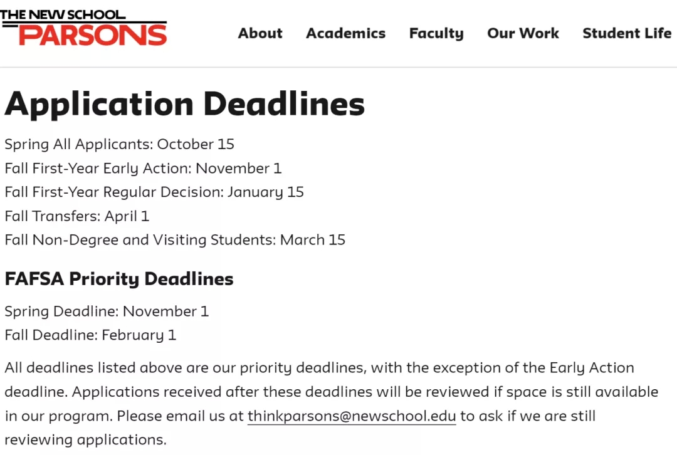Image resolution: width=677 pixels, height=455 pixels.
Task: Click the Fall First-Year Early Action line
Action: pos(143,168)
